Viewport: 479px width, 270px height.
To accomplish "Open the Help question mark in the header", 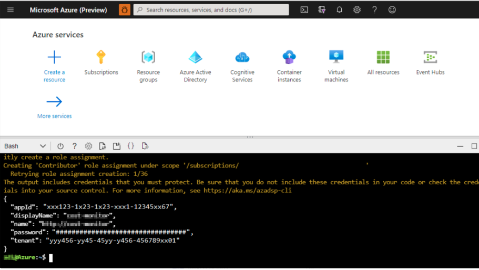I will (374, 10).
